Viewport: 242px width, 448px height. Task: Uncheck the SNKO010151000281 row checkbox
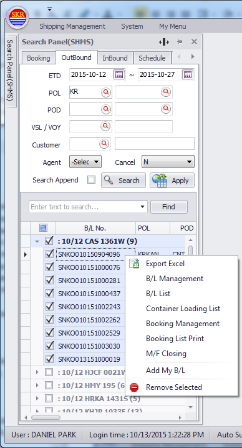[50, 280]
